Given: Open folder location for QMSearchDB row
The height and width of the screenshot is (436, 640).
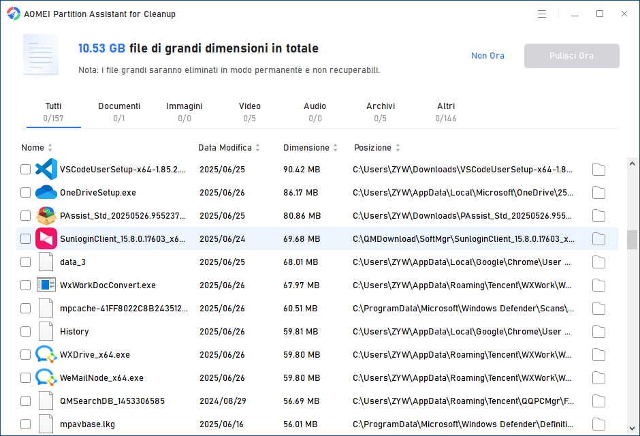Looking at the screenshot, I should click(598, 401).
